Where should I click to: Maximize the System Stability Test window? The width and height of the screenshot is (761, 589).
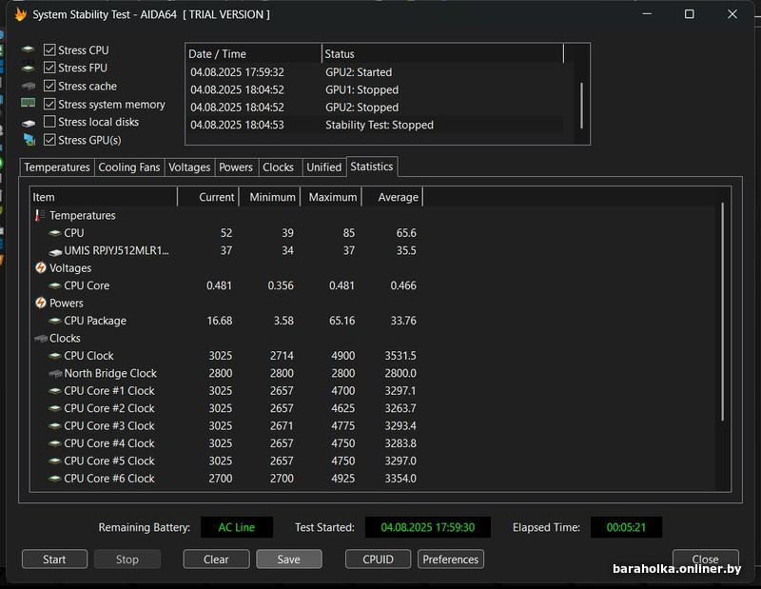click(689, 14)
